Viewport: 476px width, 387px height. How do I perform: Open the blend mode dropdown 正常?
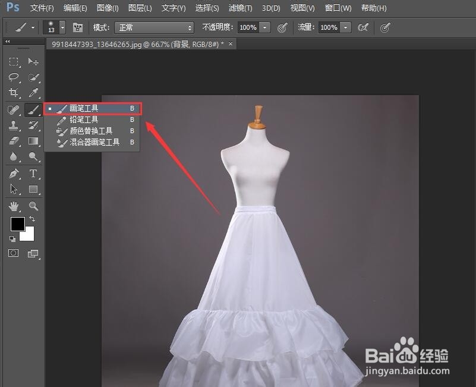point(155,27)
